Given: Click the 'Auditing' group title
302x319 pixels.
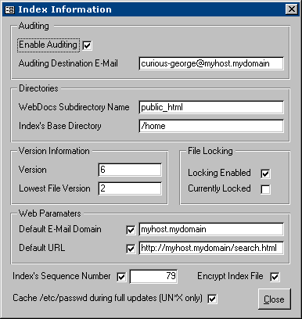Looking at the screenshot, I should click(x=34, y=26).
